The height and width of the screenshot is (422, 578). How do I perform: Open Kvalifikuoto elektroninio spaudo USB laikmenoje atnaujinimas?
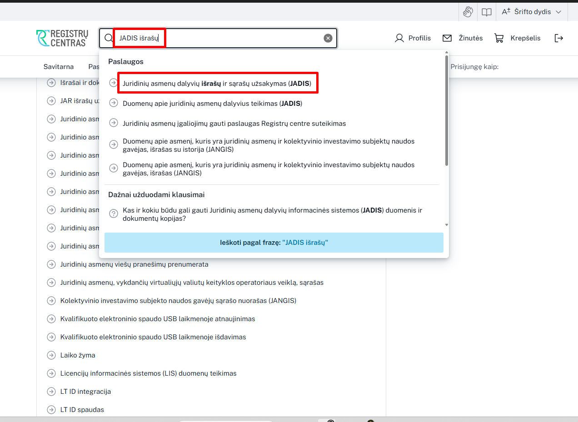[158, 319]
